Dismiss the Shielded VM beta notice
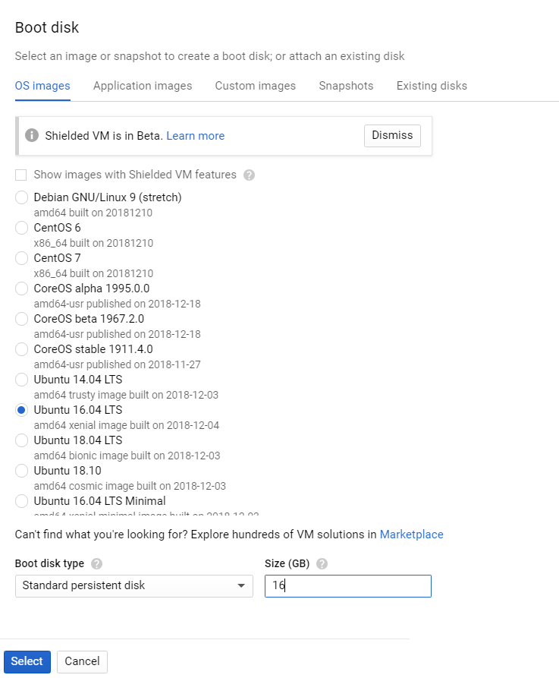Screen dimensions: 559x678 pyautogui.click(x=392, y=136)
